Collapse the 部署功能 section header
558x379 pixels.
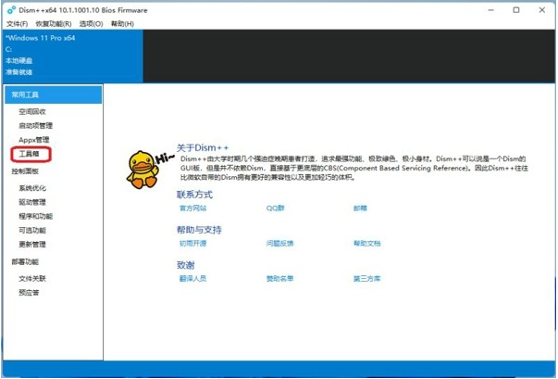(26, 262)
